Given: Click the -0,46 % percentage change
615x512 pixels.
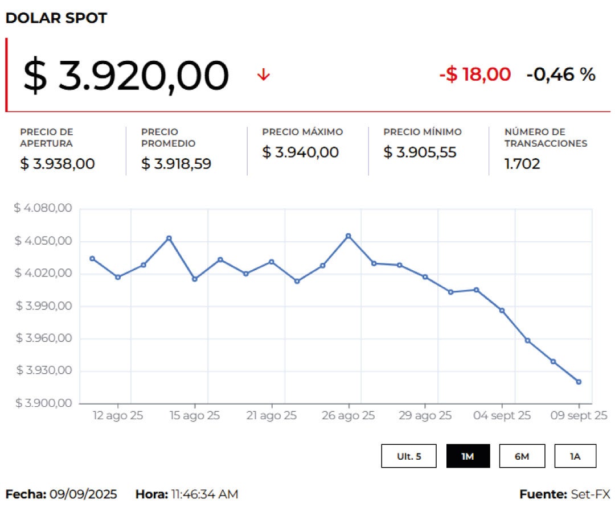Looking at the screenshot, I should pyautogui.click(x=561, y=74).
